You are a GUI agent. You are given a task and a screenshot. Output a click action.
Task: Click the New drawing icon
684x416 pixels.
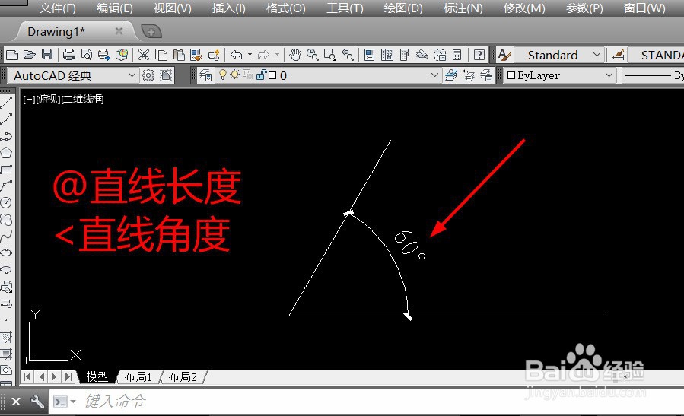11,55
